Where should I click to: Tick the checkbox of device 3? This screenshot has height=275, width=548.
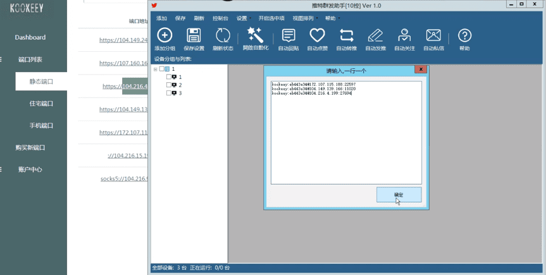click(x=169, y=93)
